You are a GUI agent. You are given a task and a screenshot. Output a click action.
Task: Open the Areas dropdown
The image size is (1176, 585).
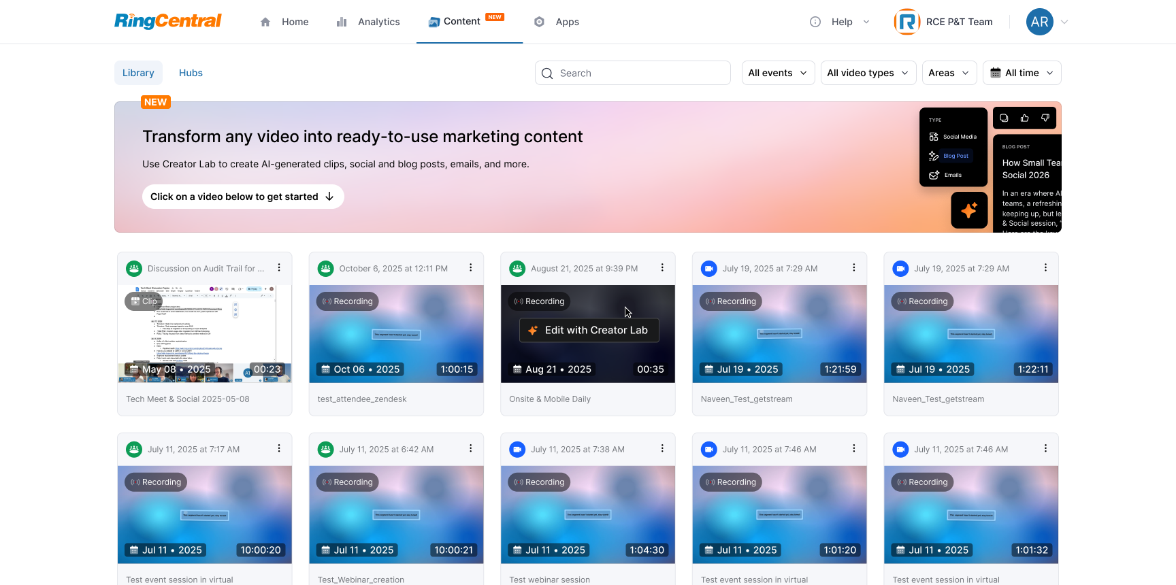(949, 73)
